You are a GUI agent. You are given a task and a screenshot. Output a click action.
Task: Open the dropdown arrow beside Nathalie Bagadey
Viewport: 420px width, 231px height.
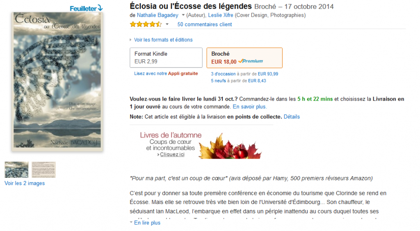[183, 15]
